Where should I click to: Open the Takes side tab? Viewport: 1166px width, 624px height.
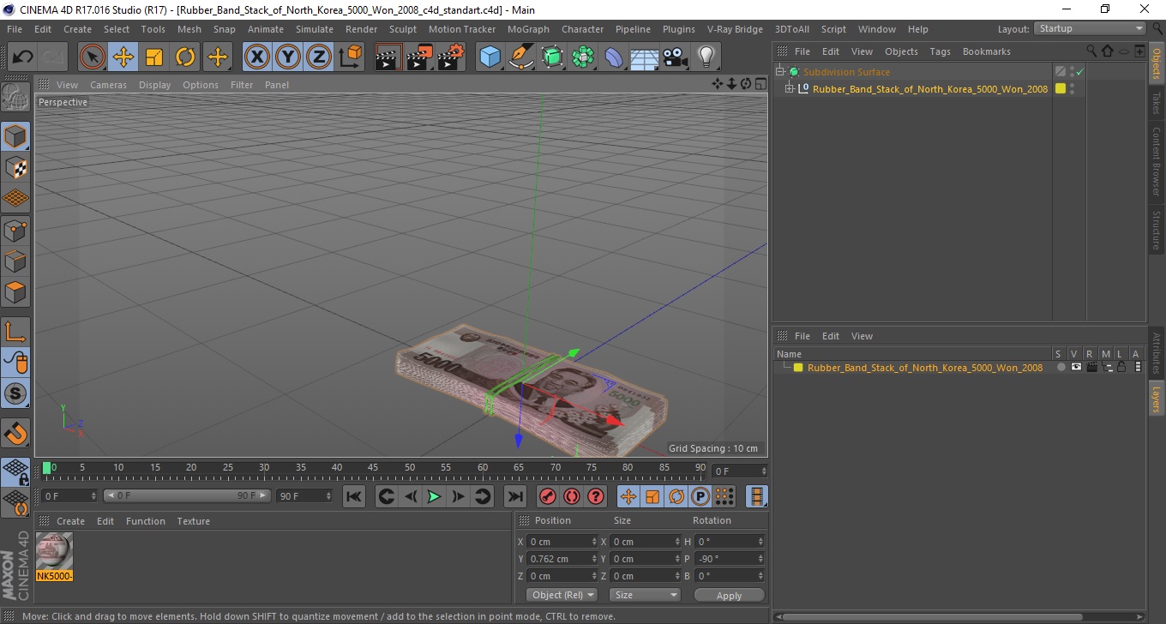(x=1157, y=103)
